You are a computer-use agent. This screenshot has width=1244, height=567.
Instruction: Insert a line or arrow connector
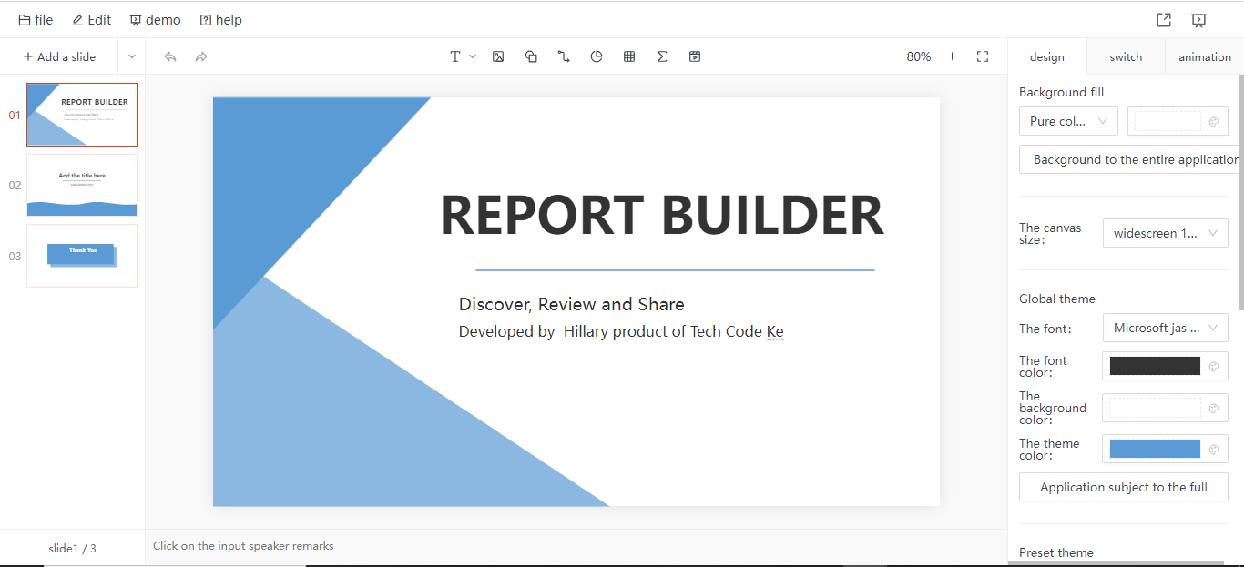564,56
